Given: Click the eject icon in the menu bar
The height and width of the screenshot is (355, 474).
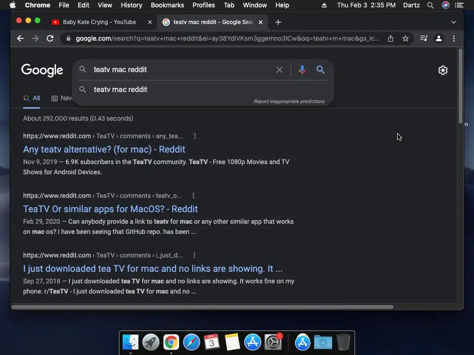Looking at the screenshot, I should [x=324, y=5].
